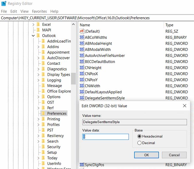Click OK in the Edit DWORD dialog

[146, 155]
